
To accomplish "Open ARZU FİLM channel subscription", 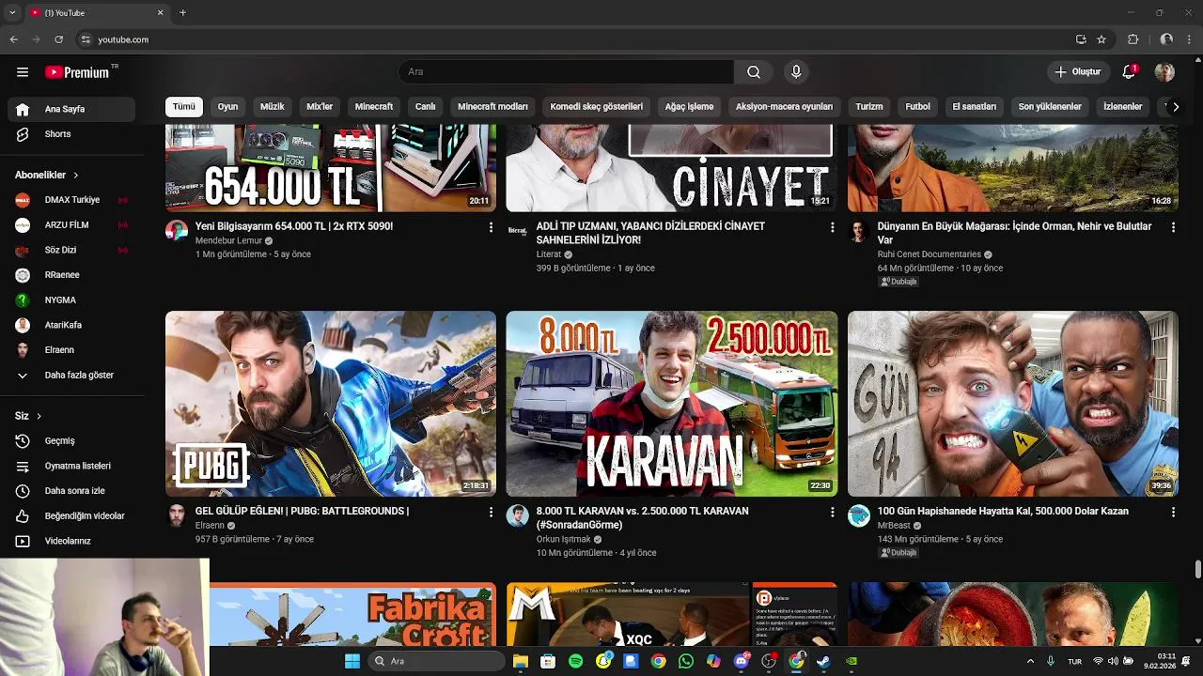I will (x=72, y=225).
